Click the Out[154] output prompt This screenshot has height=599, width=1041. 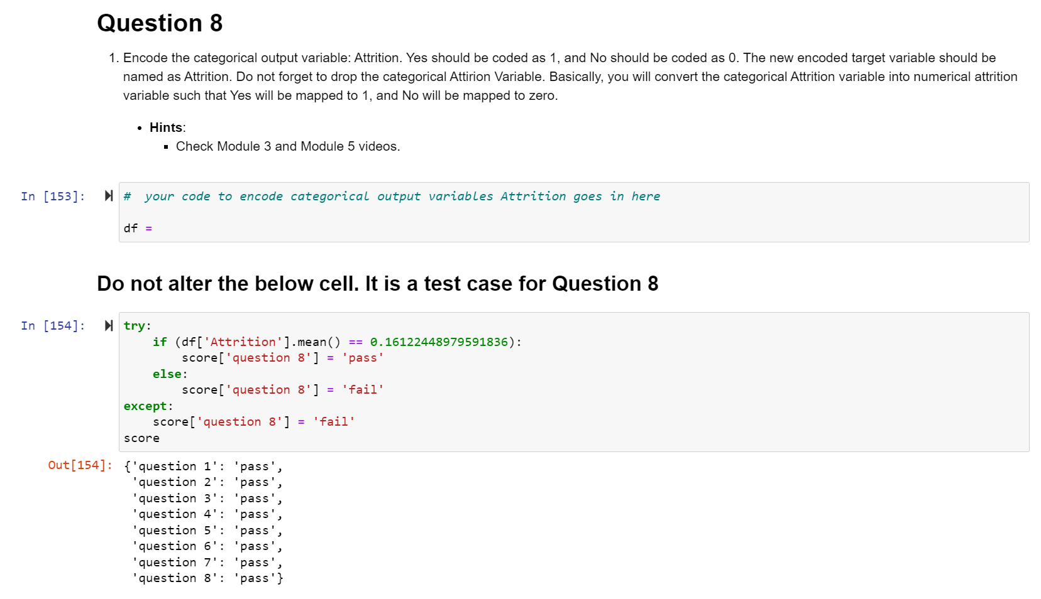coord(80,465)
